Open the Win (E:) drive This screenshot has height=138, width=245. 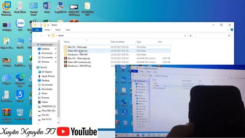[45, 115]
